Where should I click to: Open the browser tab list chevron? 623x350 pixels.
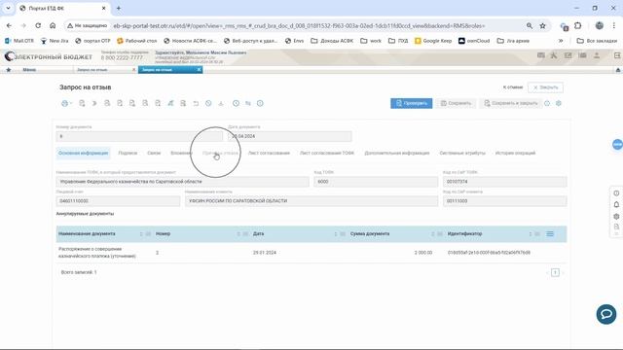pyautogui.click(x=8, y=8)
